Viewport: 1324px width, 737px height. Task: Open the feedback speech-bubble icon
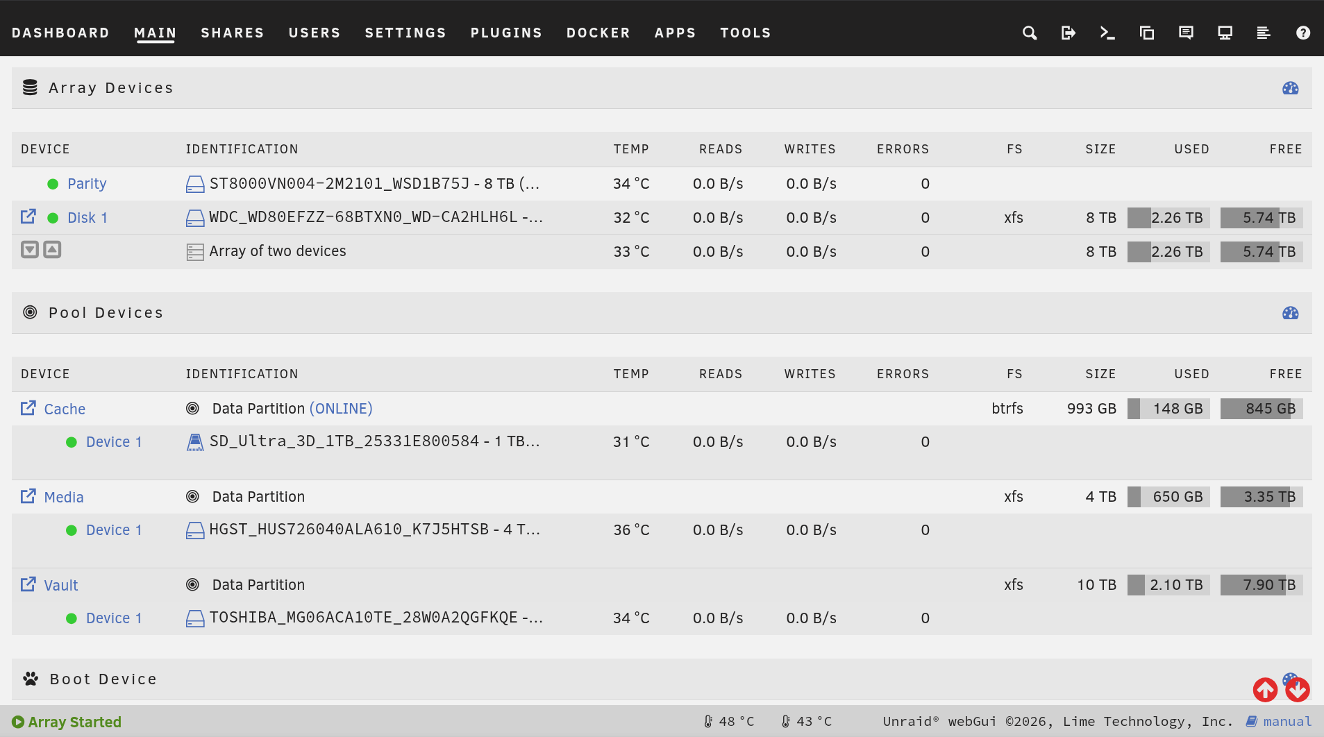pyautogui.click(x=1186, y=33)
